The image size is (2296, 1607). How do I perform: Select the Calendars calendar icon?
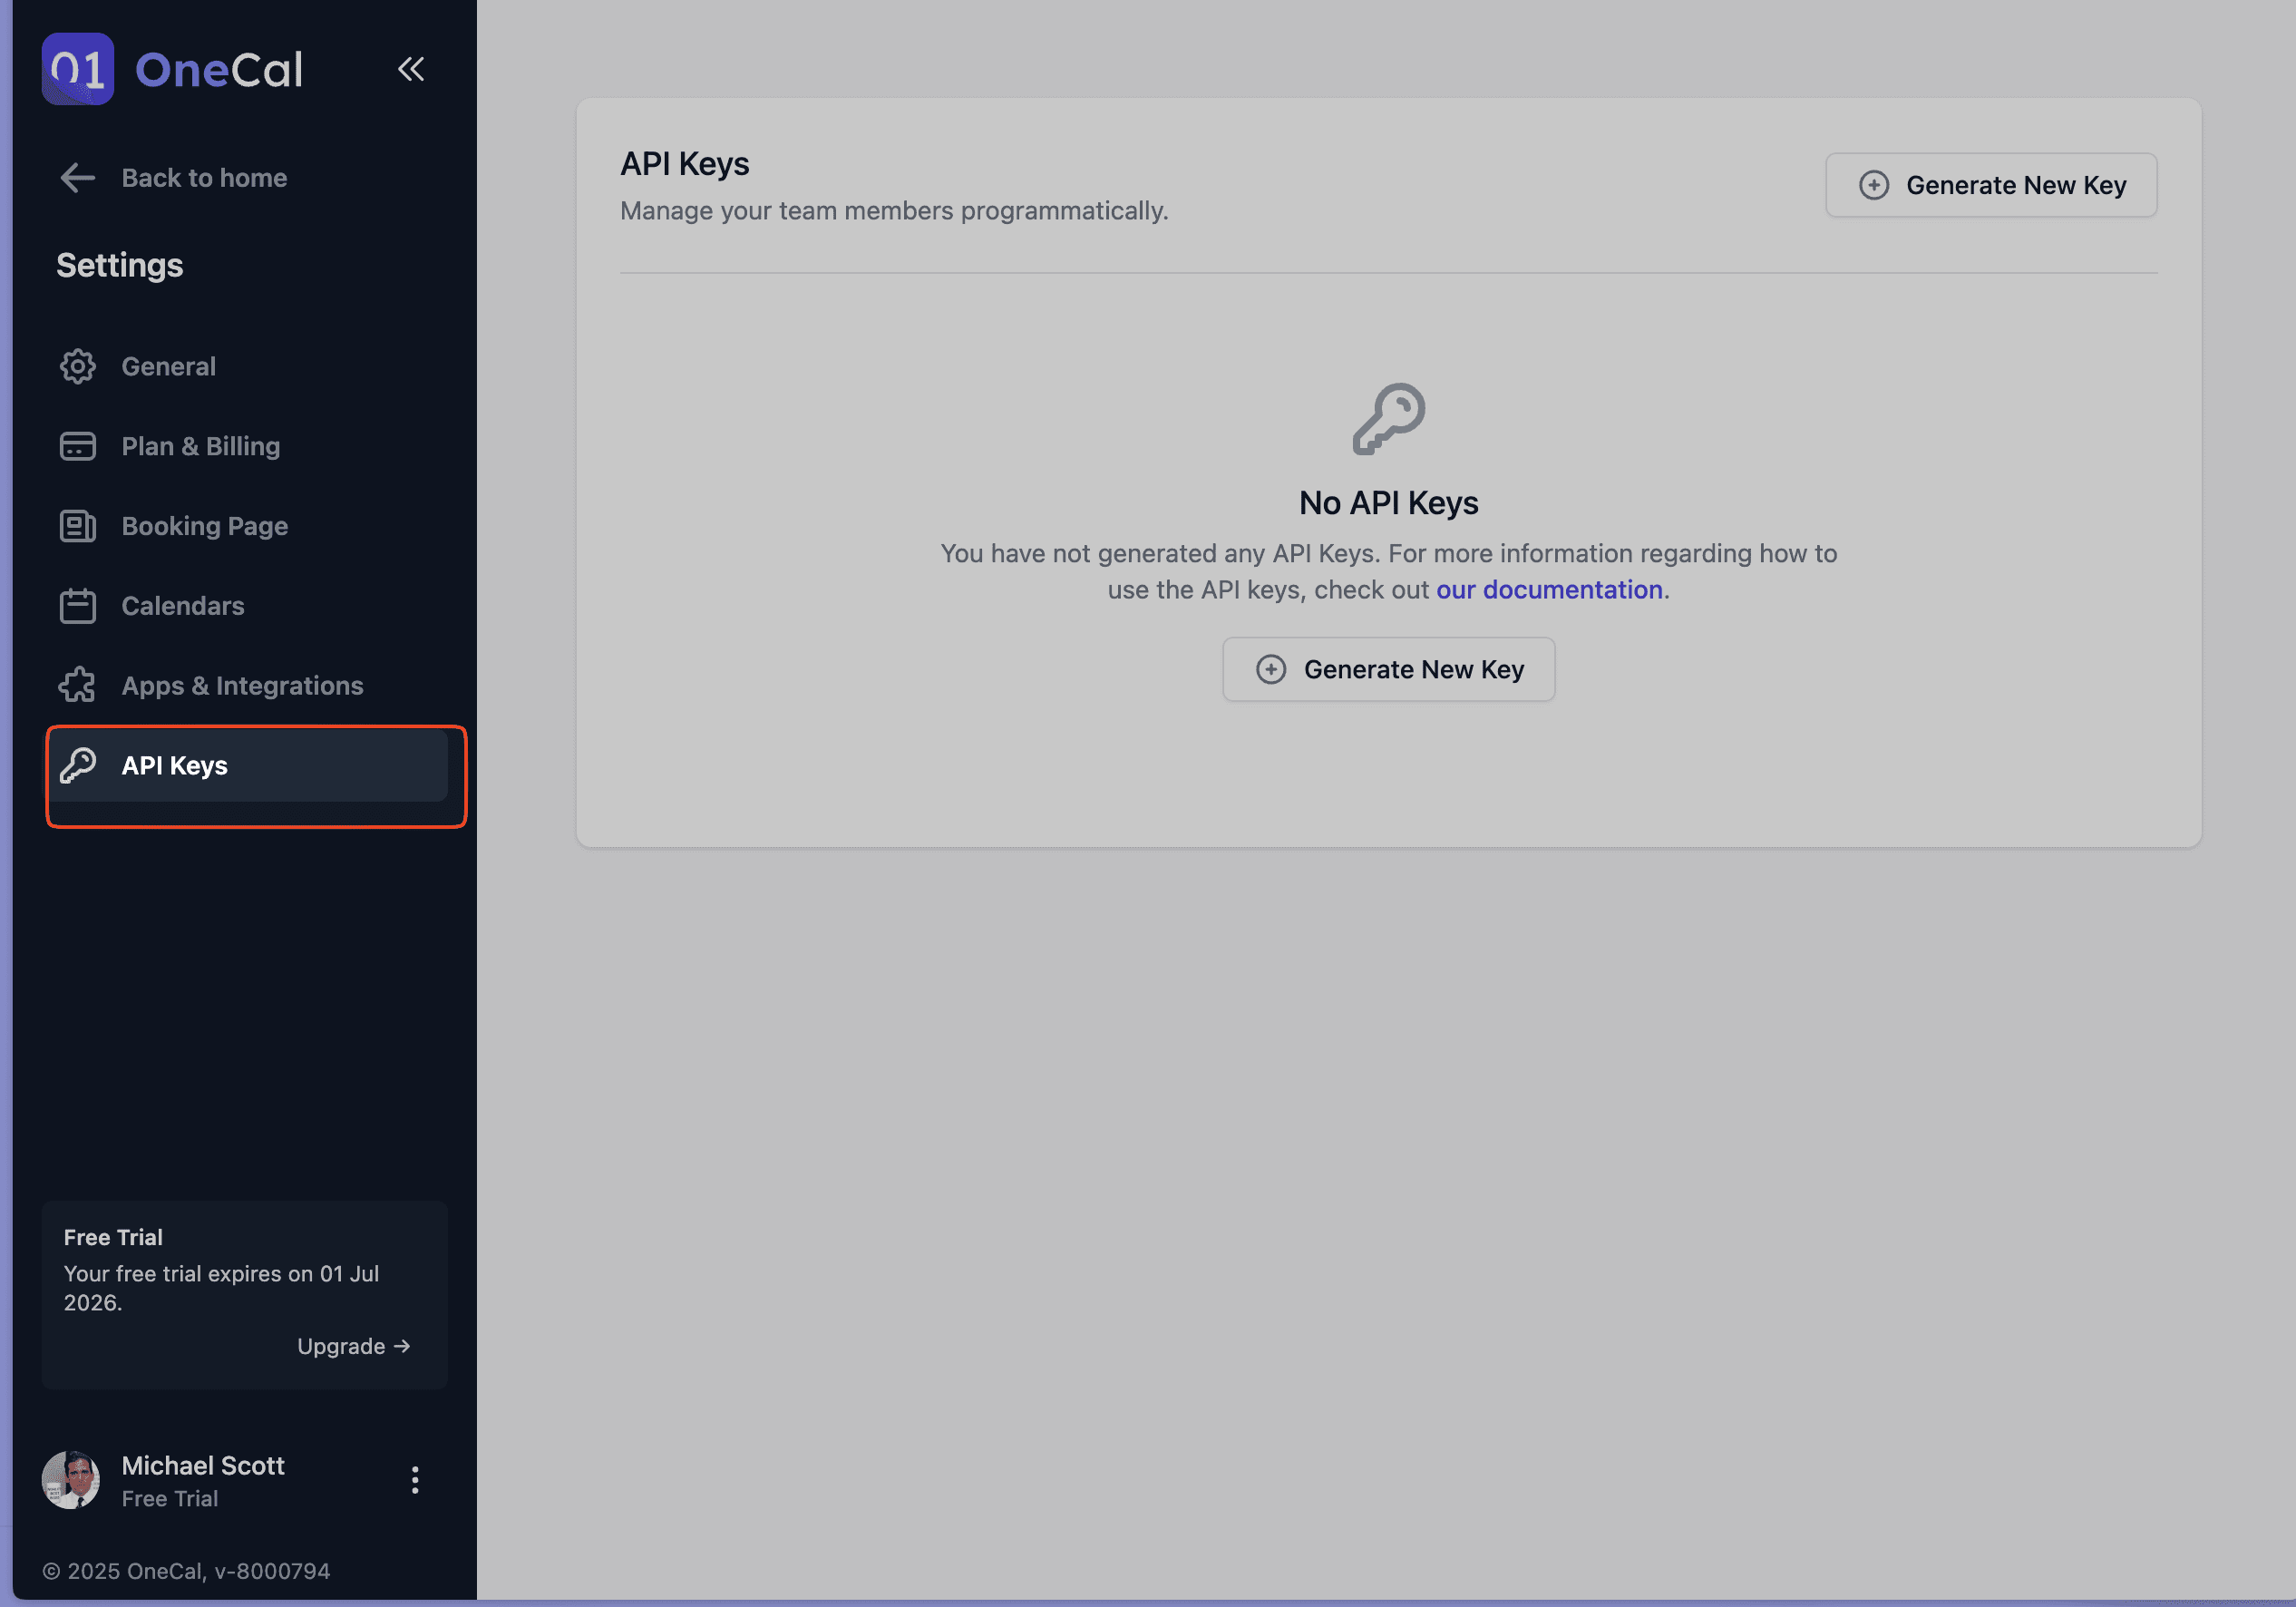click(77, 605)
